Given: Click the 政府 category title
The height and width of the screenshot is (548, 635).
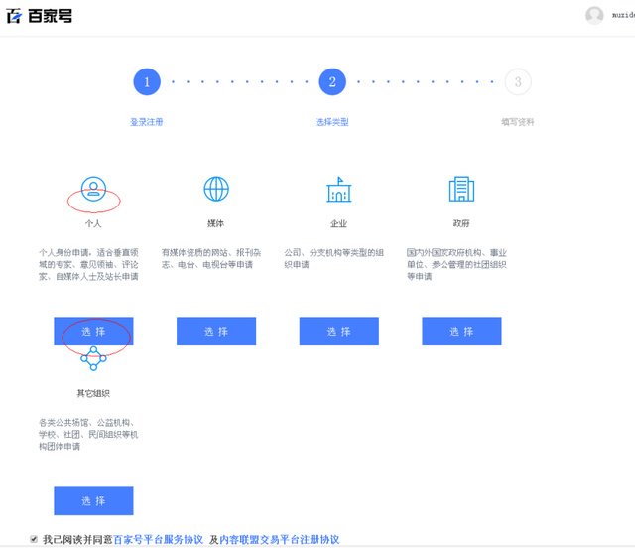Looking at the screenshot, I should click(x=461, y=223).
